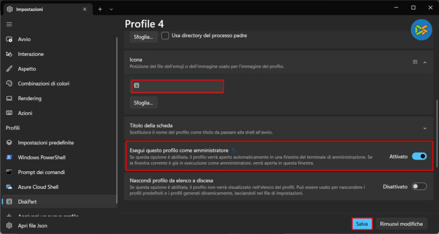Enable Nascondi profilo da elenco a discesa toggle
Viewport: 439px width, 234px height.
(x=419, y=186)
